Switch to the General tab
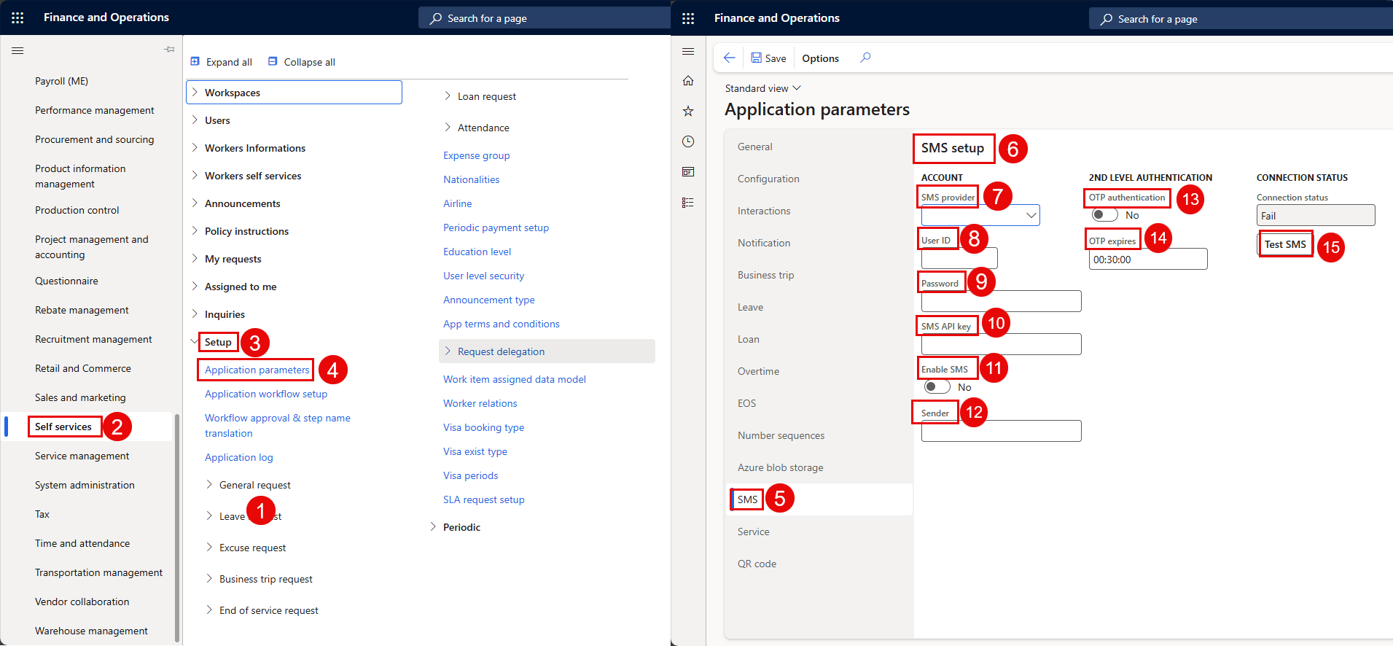 click(754, 147)
